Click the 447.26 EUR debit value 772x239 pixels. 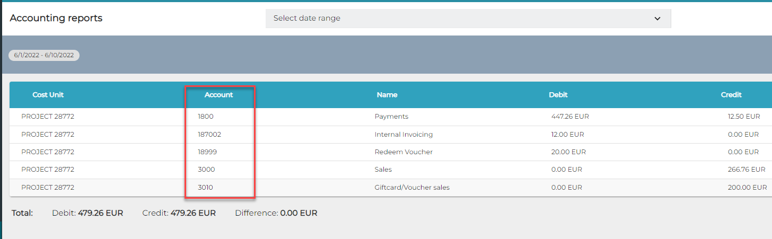(570, 117)
